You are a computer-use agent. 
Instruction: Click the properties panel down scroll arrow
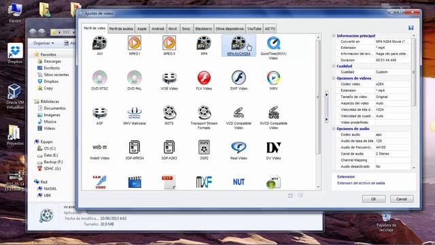(x=414, y=168)
